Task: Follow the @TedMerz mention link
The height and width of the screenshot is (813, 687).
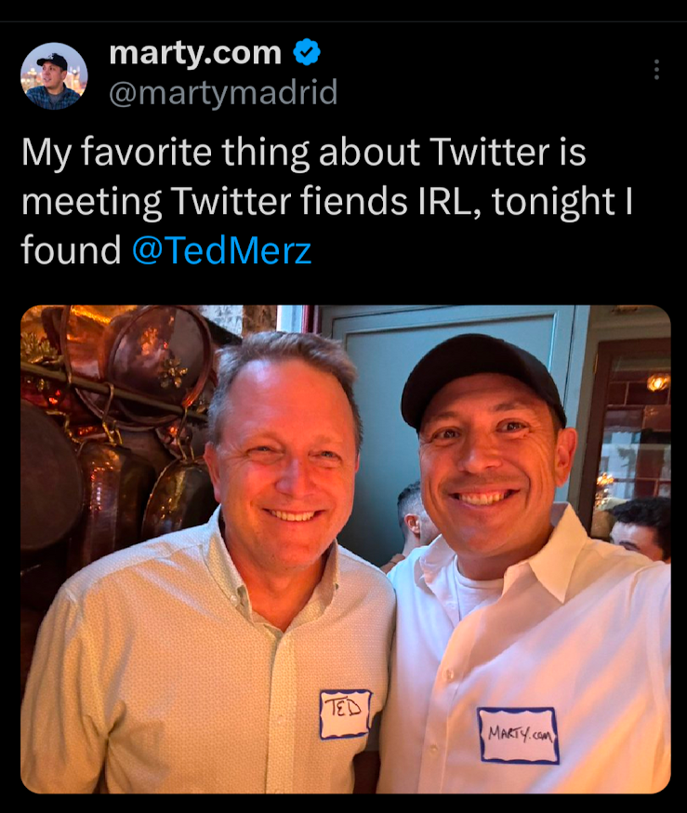Action: 221,250
